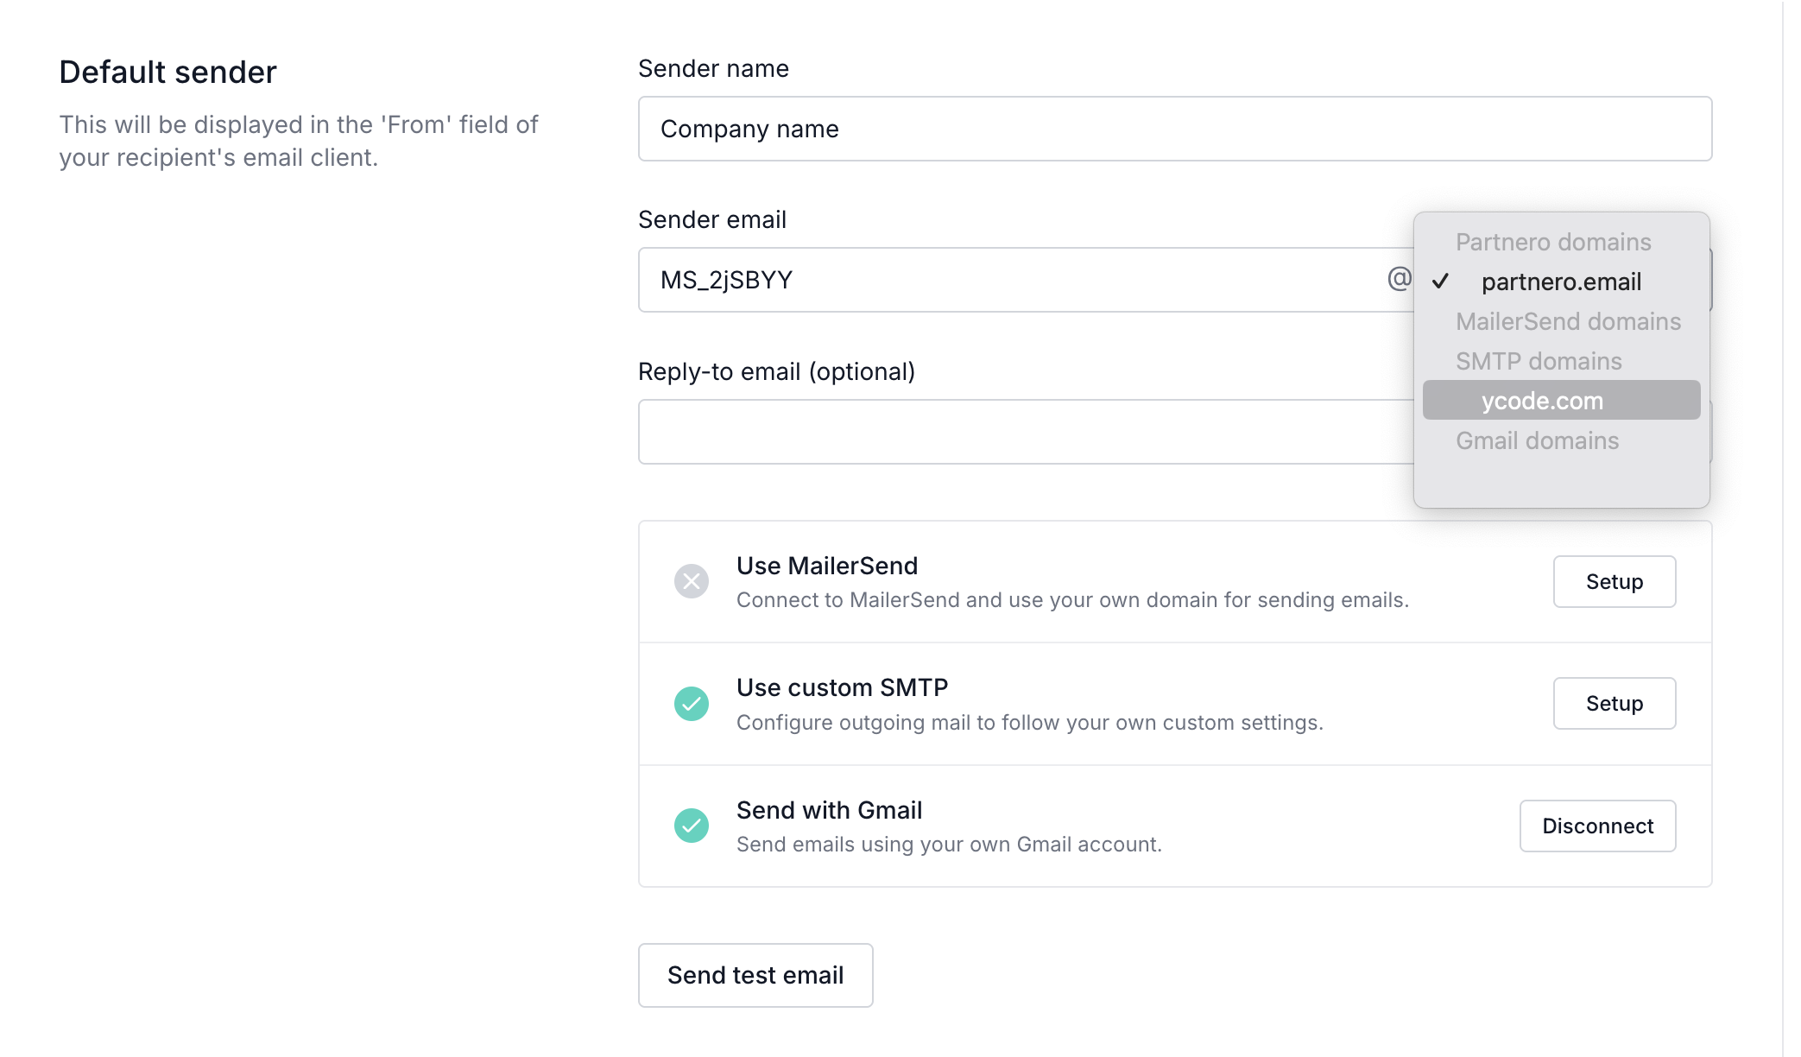1801x1057 pixels.
Task: Click the Send with Gmail row title
Action: [829, 810]
